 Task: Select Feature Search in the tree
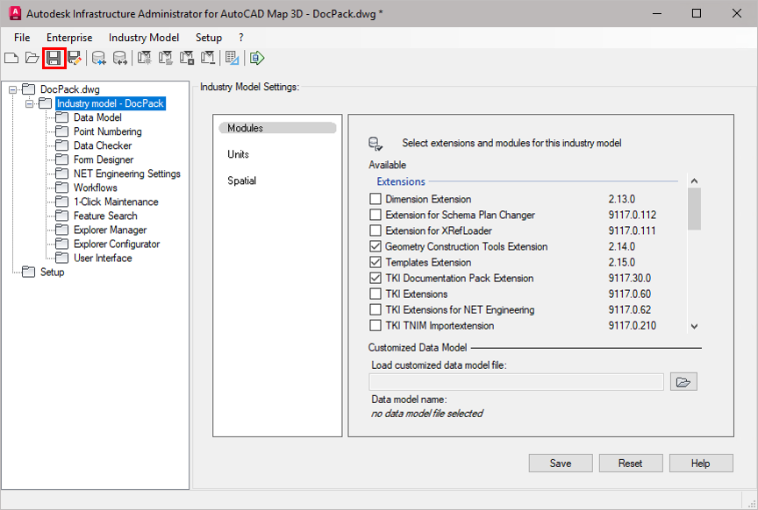(x=105, y=216)
